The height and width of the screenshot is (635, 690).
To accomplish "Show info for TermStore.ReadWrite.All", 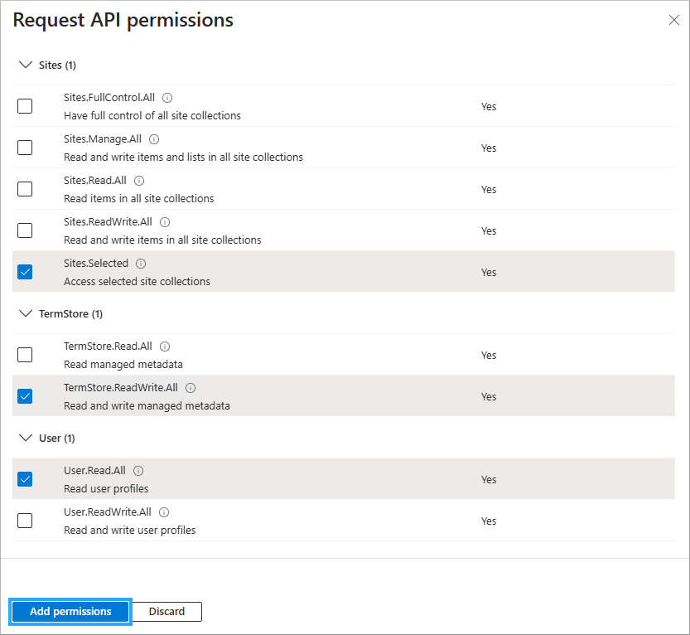I will 191,388.
